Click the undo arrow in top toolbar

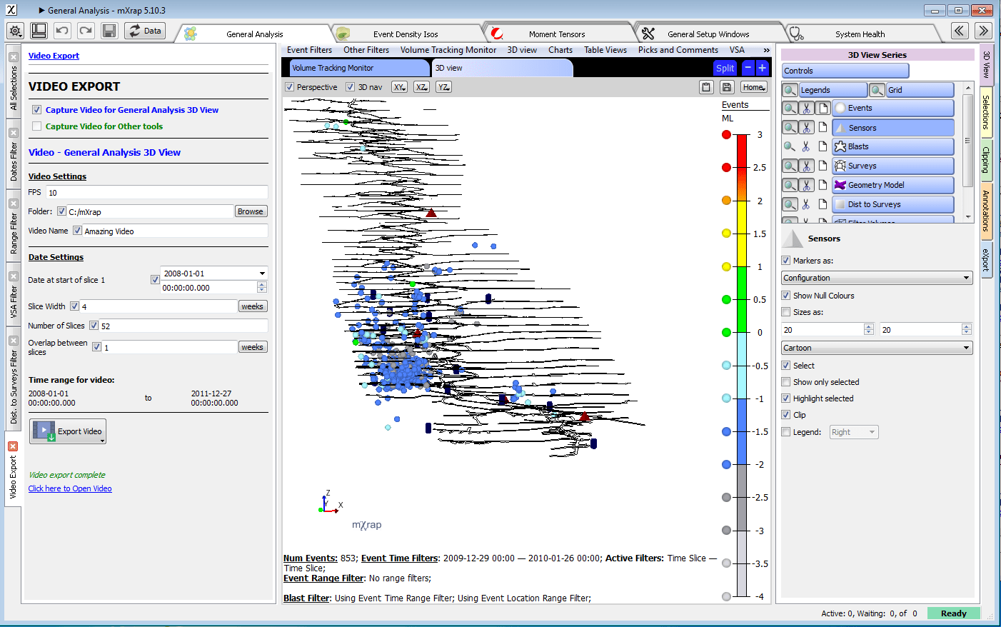click(x=62, y=31)
